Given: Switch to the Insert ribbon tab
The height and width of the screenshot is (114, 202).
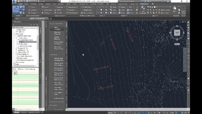Looking at the screenshot, I should coord(26,4).
